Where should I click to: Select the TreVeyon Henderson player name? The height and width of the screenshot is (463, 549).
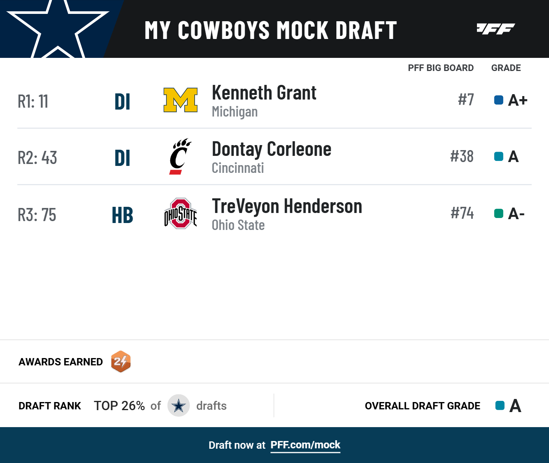click(287, 206)
